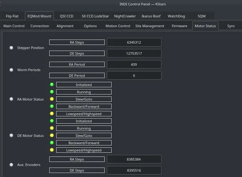The image size is (242, 177).
Task: Click DE motor Running yellow indicator
Action: click(52, 128)
